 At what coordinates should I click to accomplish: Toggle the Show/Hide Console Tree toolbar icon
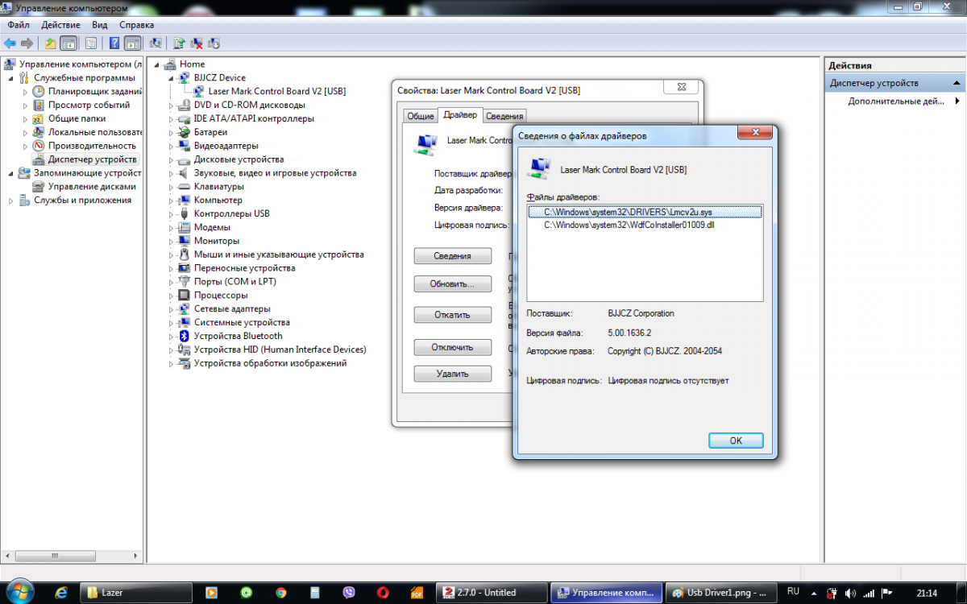pos(69,43)
